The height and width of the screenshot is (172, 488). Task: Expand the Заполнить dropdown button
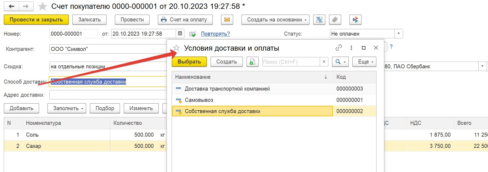67,108
